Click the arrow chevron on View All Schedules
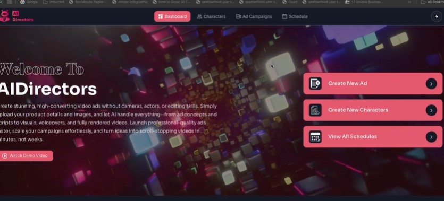Viewport: 444px width, 201px height. point(431,137)
